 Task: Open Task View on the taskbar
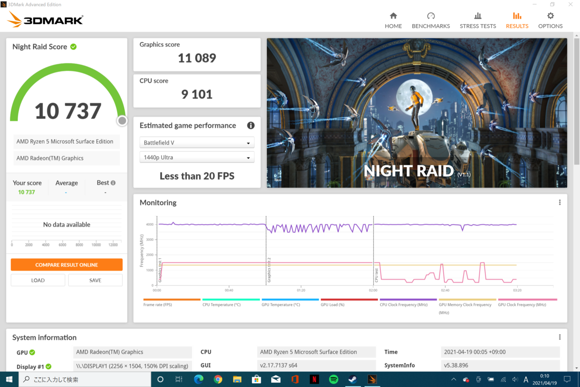[179, 379]
